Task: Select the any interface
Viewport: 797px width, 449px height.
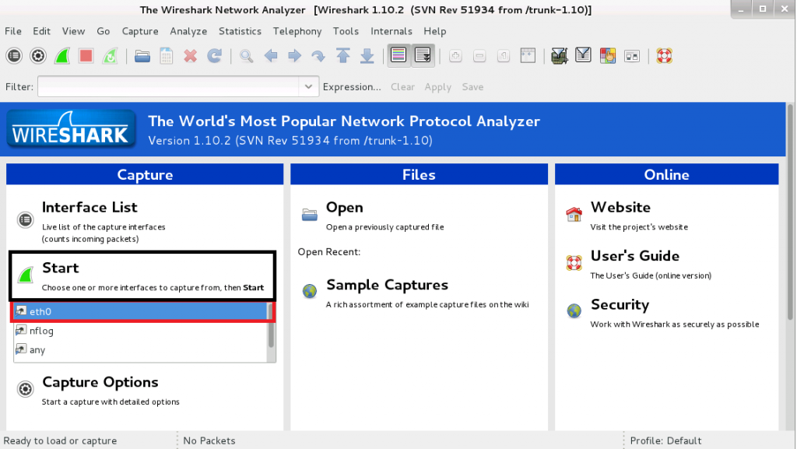Action: 140,350
